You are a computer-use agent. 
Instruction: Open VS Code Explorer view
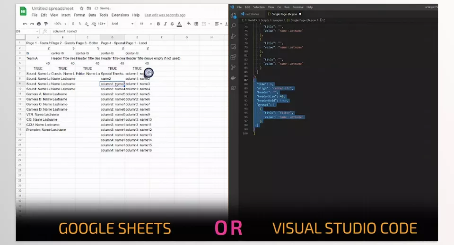pos(233,16)
